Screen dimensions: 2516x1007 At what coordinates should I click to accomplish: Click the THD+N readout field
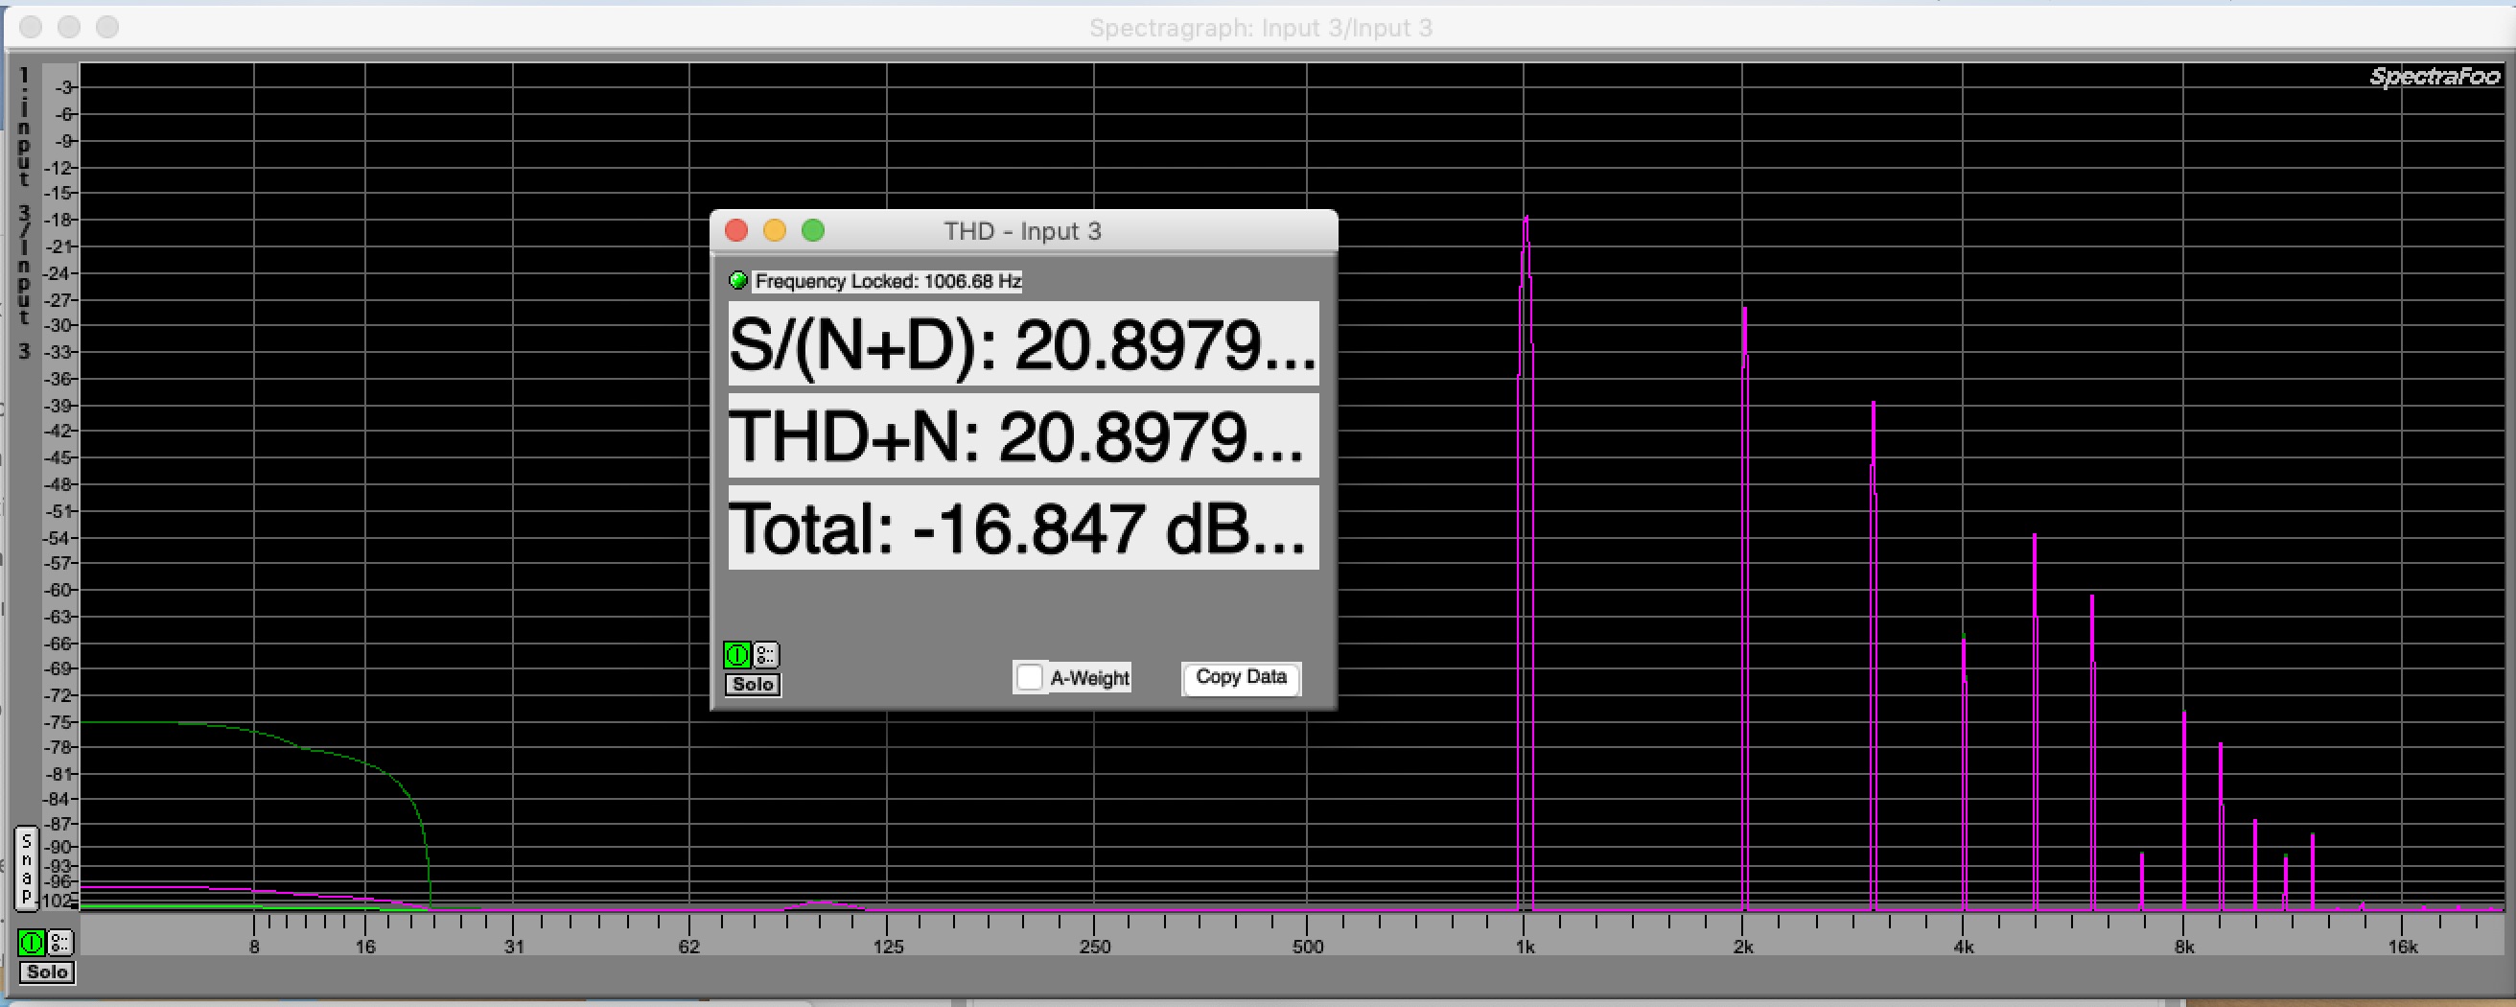click(x=1023, y=435)
